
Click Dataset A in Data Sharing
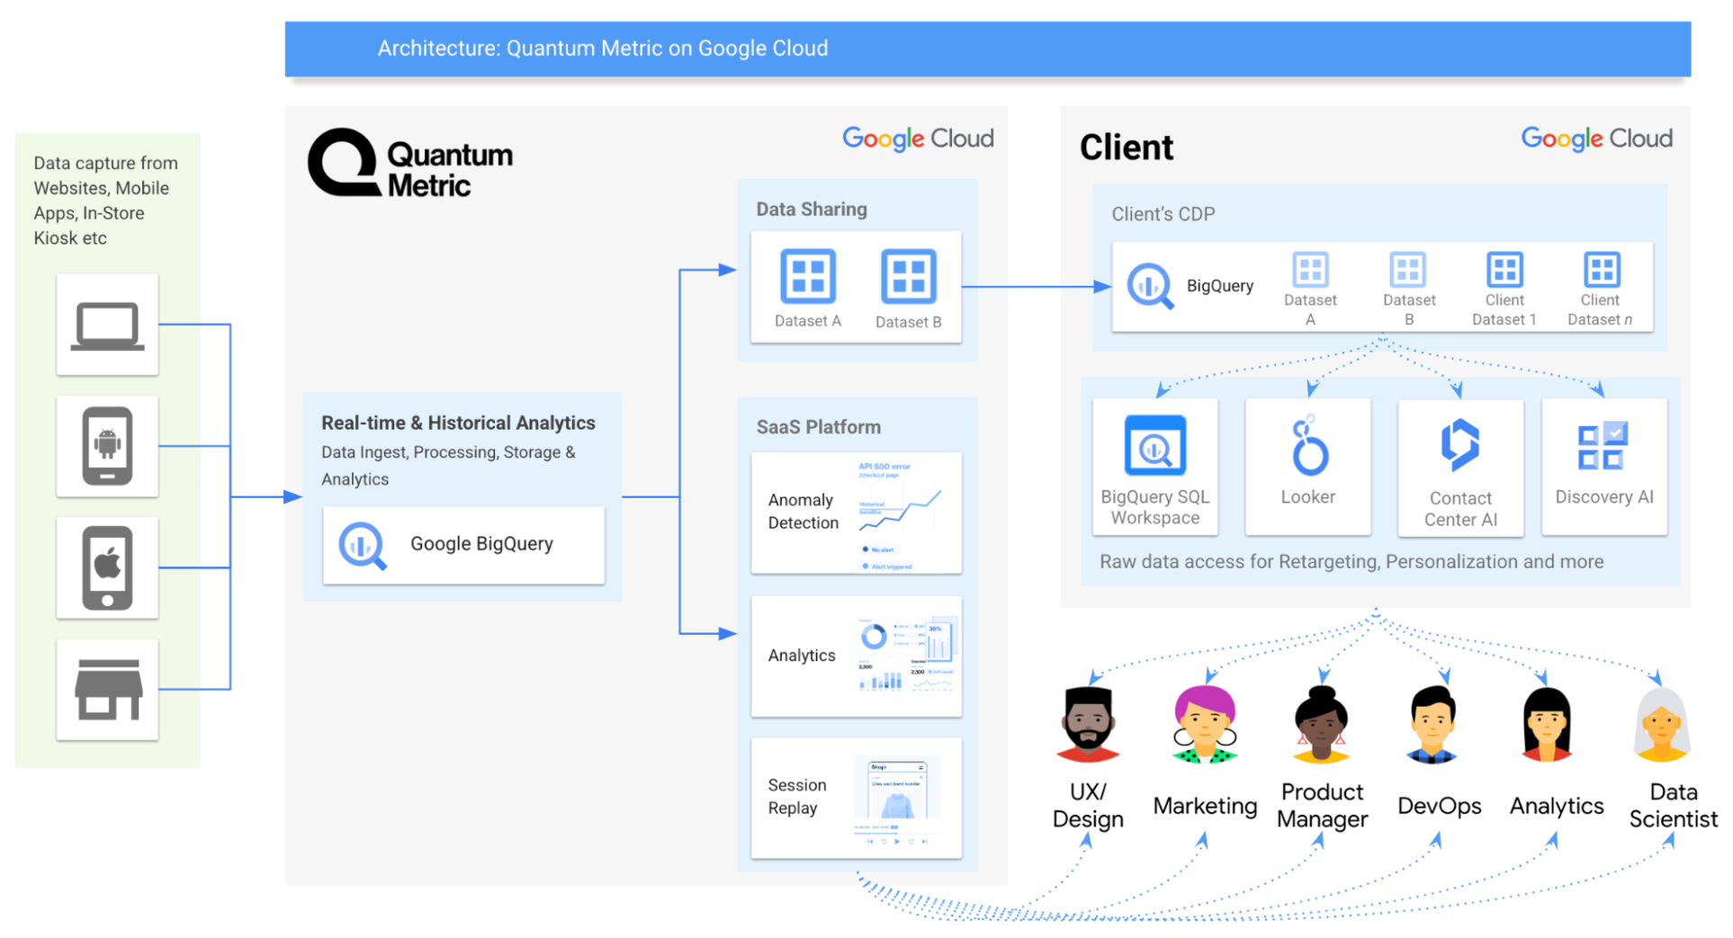tap(807, 276)
